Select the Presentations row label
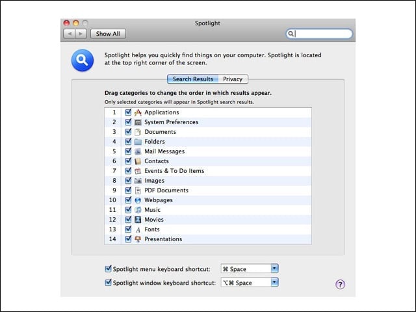The width and height of the screenshot is (416, 312). point(163,239)
